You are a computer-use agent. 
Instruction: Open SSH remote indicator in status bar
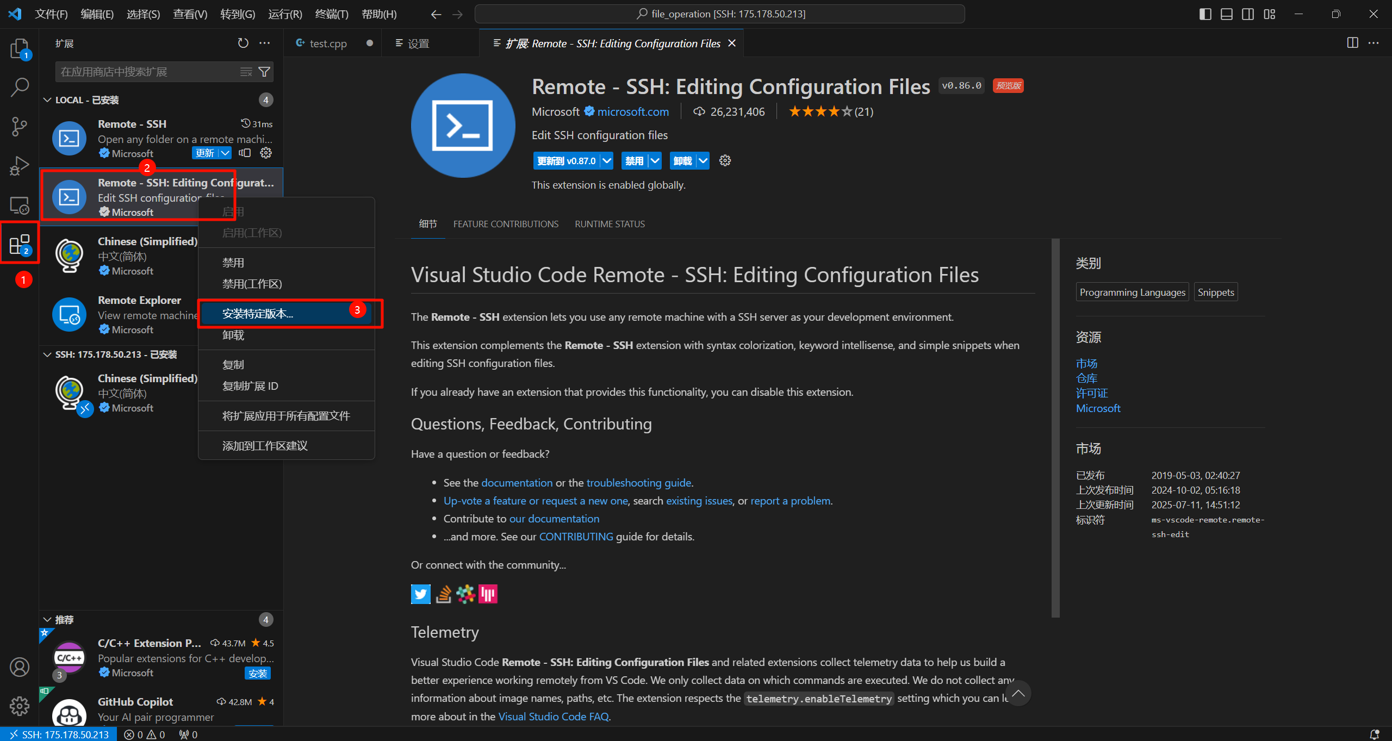tap(58, 734)
